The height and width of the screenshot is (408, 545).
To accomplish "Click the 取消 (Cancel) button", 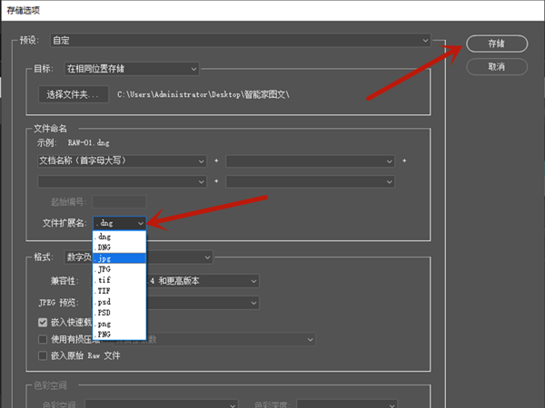I will click(x=496, y=67).
